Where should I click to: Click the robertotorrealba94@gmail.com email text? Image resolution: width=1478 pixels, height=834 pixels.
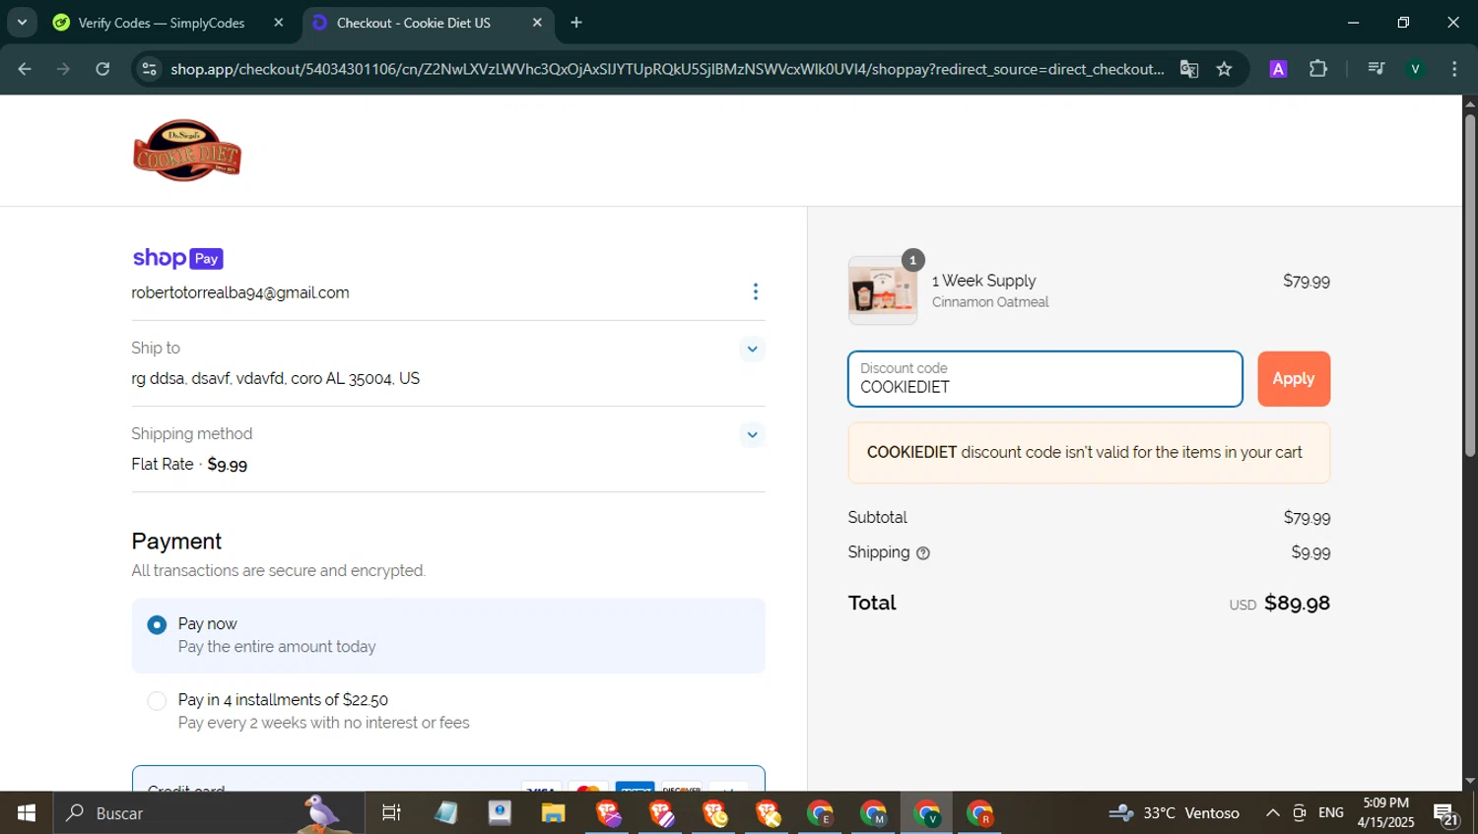point(240,293)
